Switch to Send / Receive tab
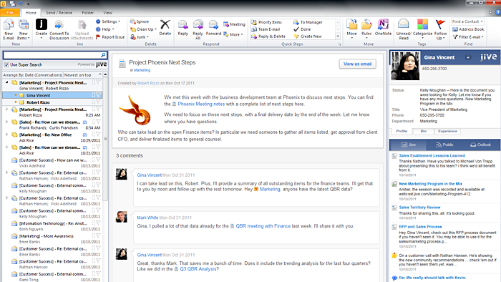Viewport: 501px width, 282px height. [x=59, y=13]
